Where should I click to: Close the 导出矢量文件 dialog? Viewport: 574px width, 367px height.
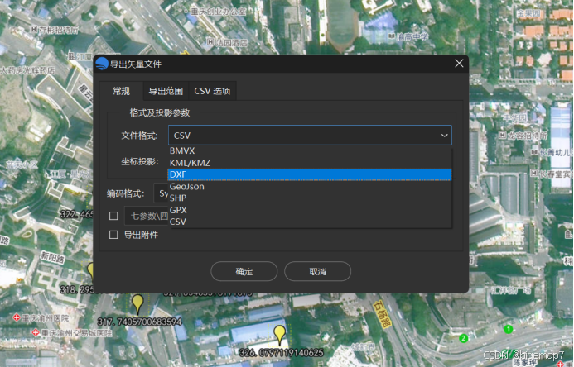[459, 64]
